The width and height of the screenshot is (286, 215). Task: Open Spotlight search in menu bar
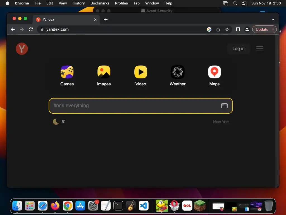pyautogui.click(x=235, y=3)
